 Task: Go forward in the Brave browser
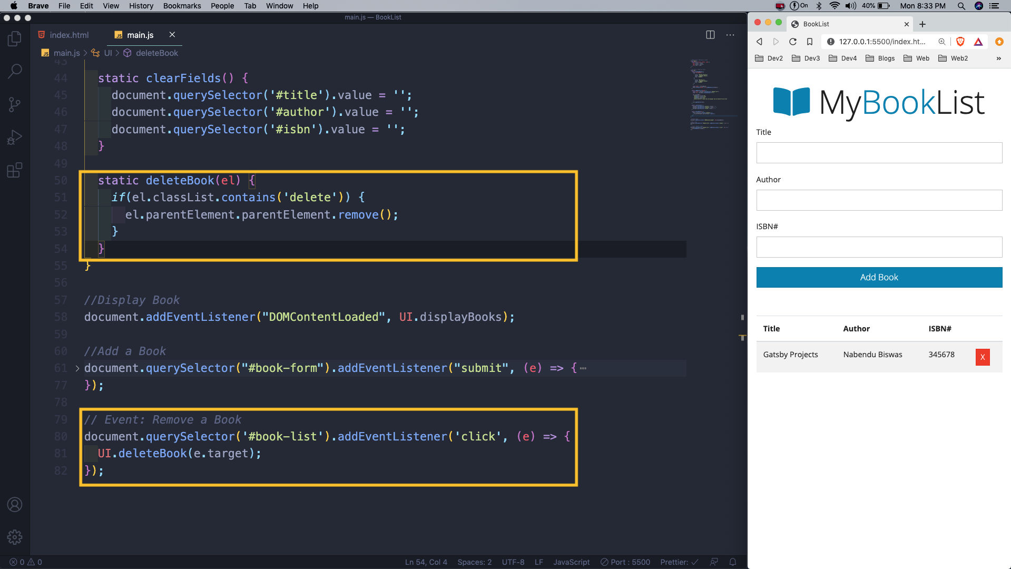pyautogui.click(x=776, y=42)
